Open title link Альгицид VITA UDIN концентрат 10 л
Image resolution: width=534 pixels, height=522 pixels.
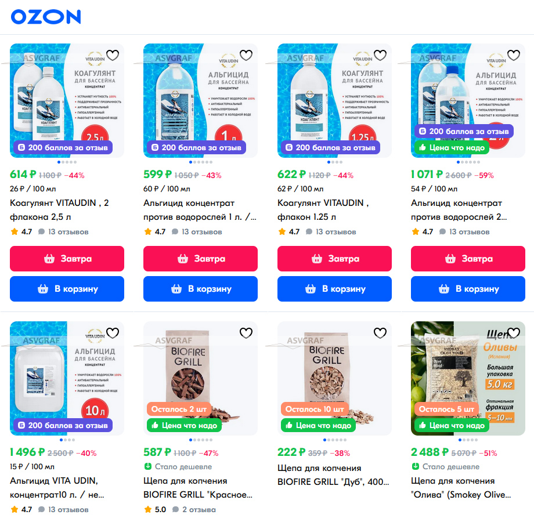coord(57,488)
